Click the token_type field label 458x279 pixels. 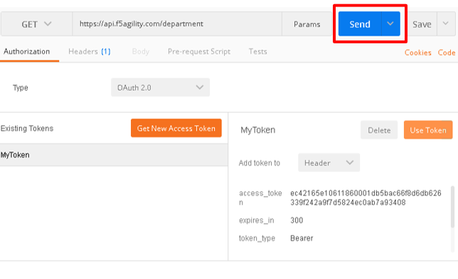tap(257, 239)
